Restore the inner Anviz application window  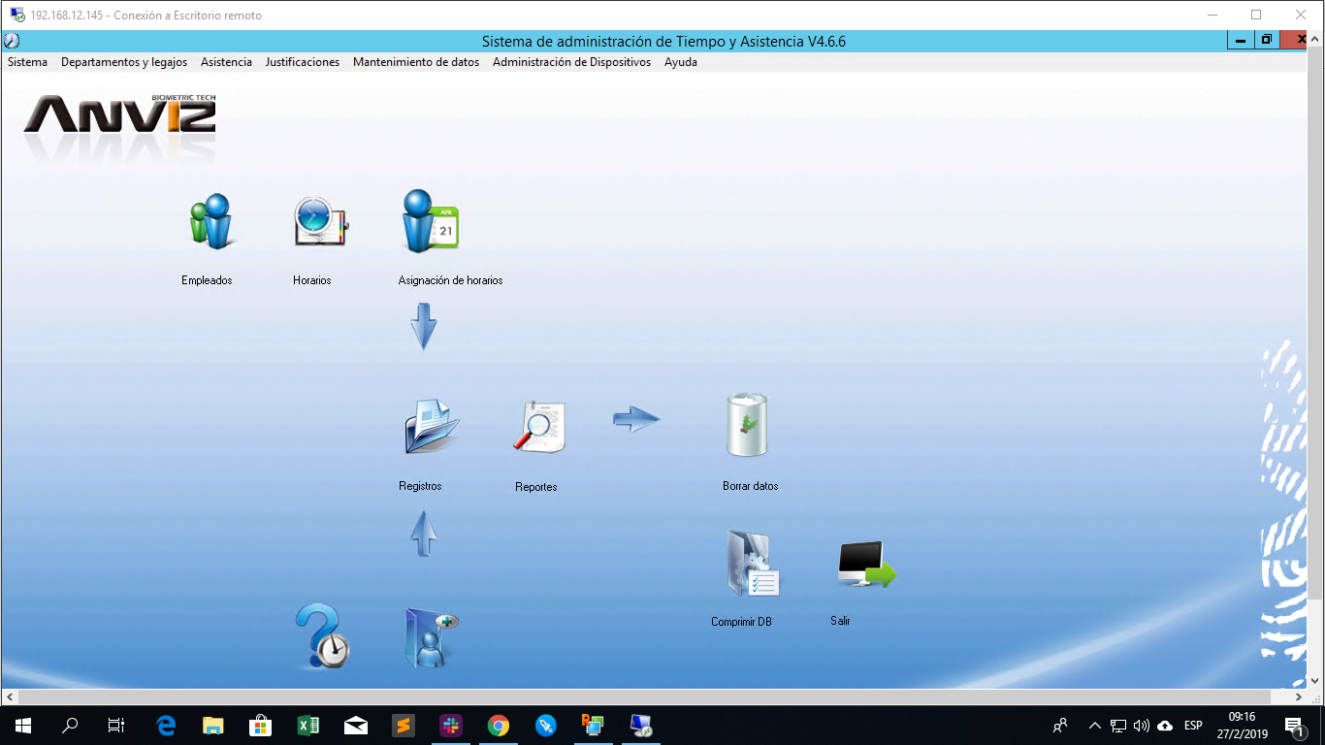(x=1267, y=40)
